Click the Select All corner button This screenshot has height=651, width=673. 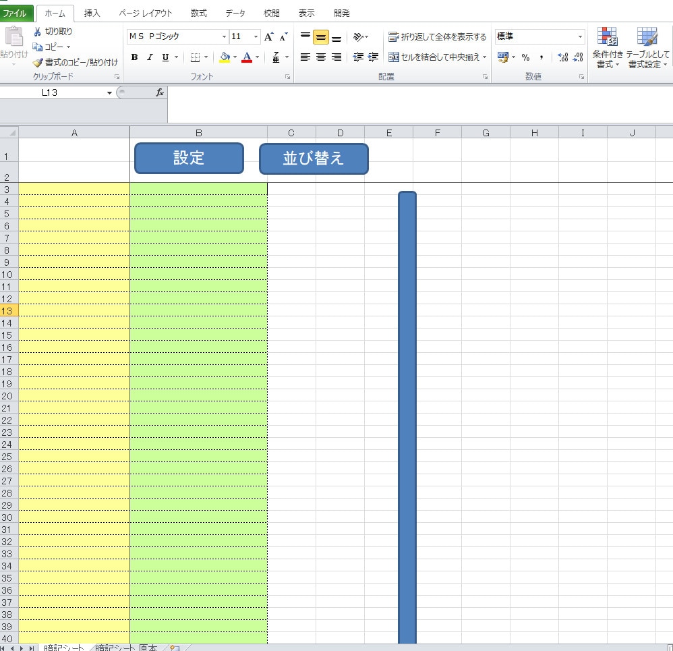[9, 133]
